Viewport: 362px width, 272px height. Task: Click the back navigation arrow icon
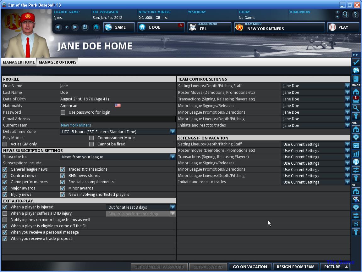pos(58,27)
